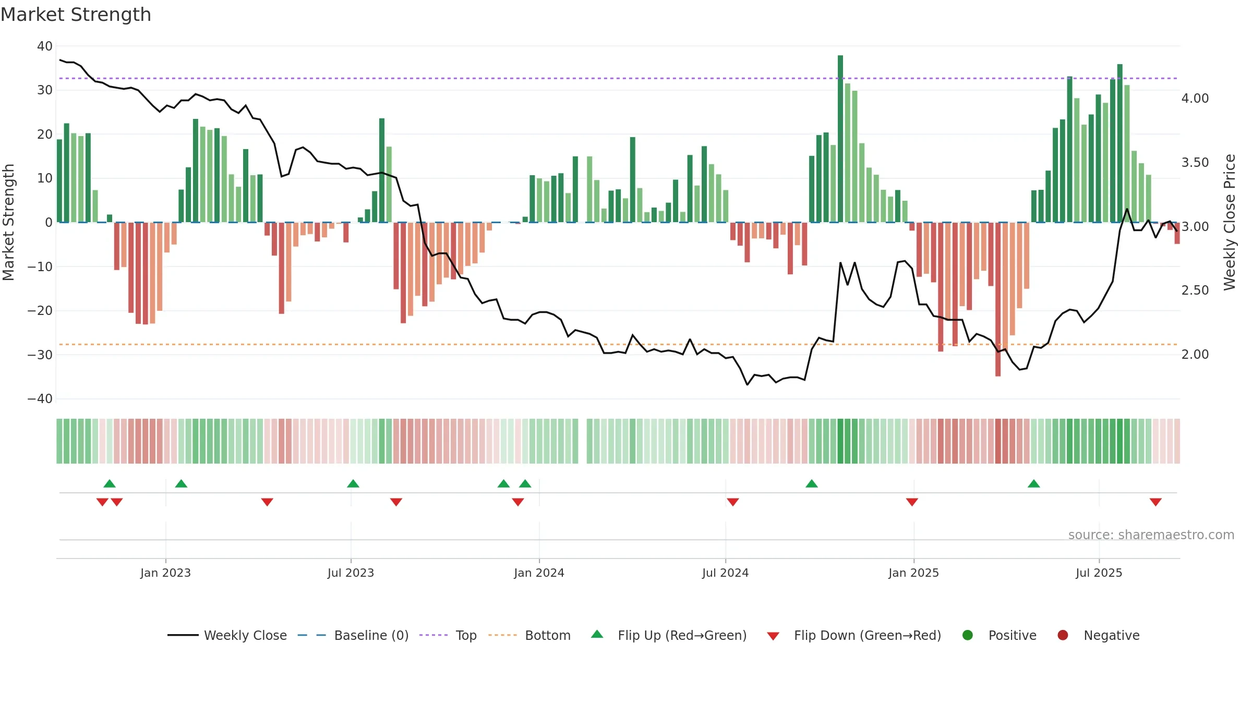Click the only flip-down marker between Jan 2023 and Jul 2023
The image size is (1252, 704).
pos(267,502)
